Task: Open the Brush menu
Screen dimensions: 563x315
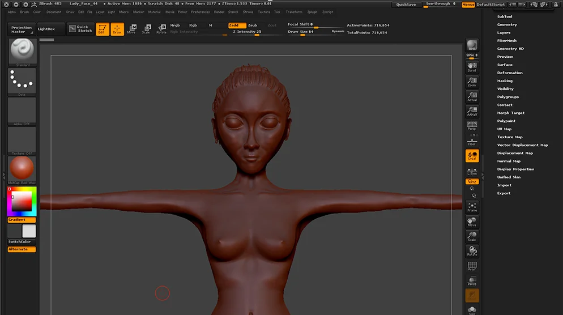Action: (x=24, y=12)
